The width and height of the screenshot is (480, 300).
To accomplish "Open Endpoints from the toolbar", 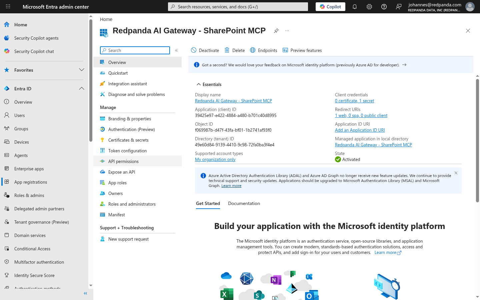I will [264, 50].
